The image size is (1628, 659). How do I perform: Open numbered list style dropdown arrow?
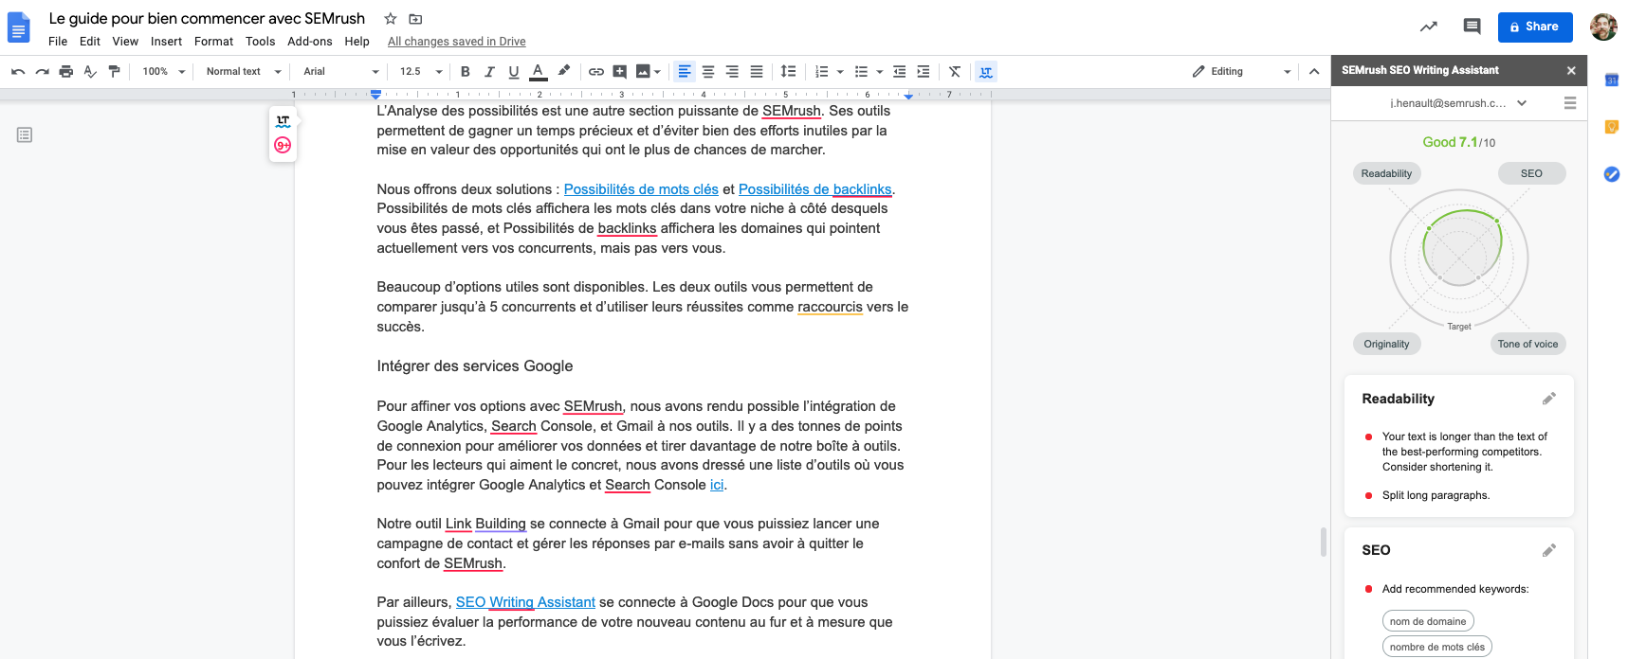[x=840, y=72]
